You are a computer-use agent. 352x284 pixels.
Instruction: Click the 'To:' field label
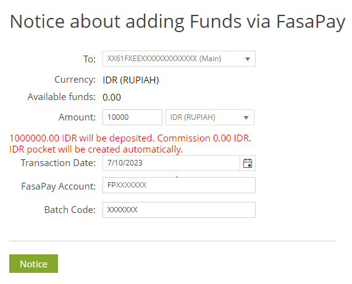(90, 59)
